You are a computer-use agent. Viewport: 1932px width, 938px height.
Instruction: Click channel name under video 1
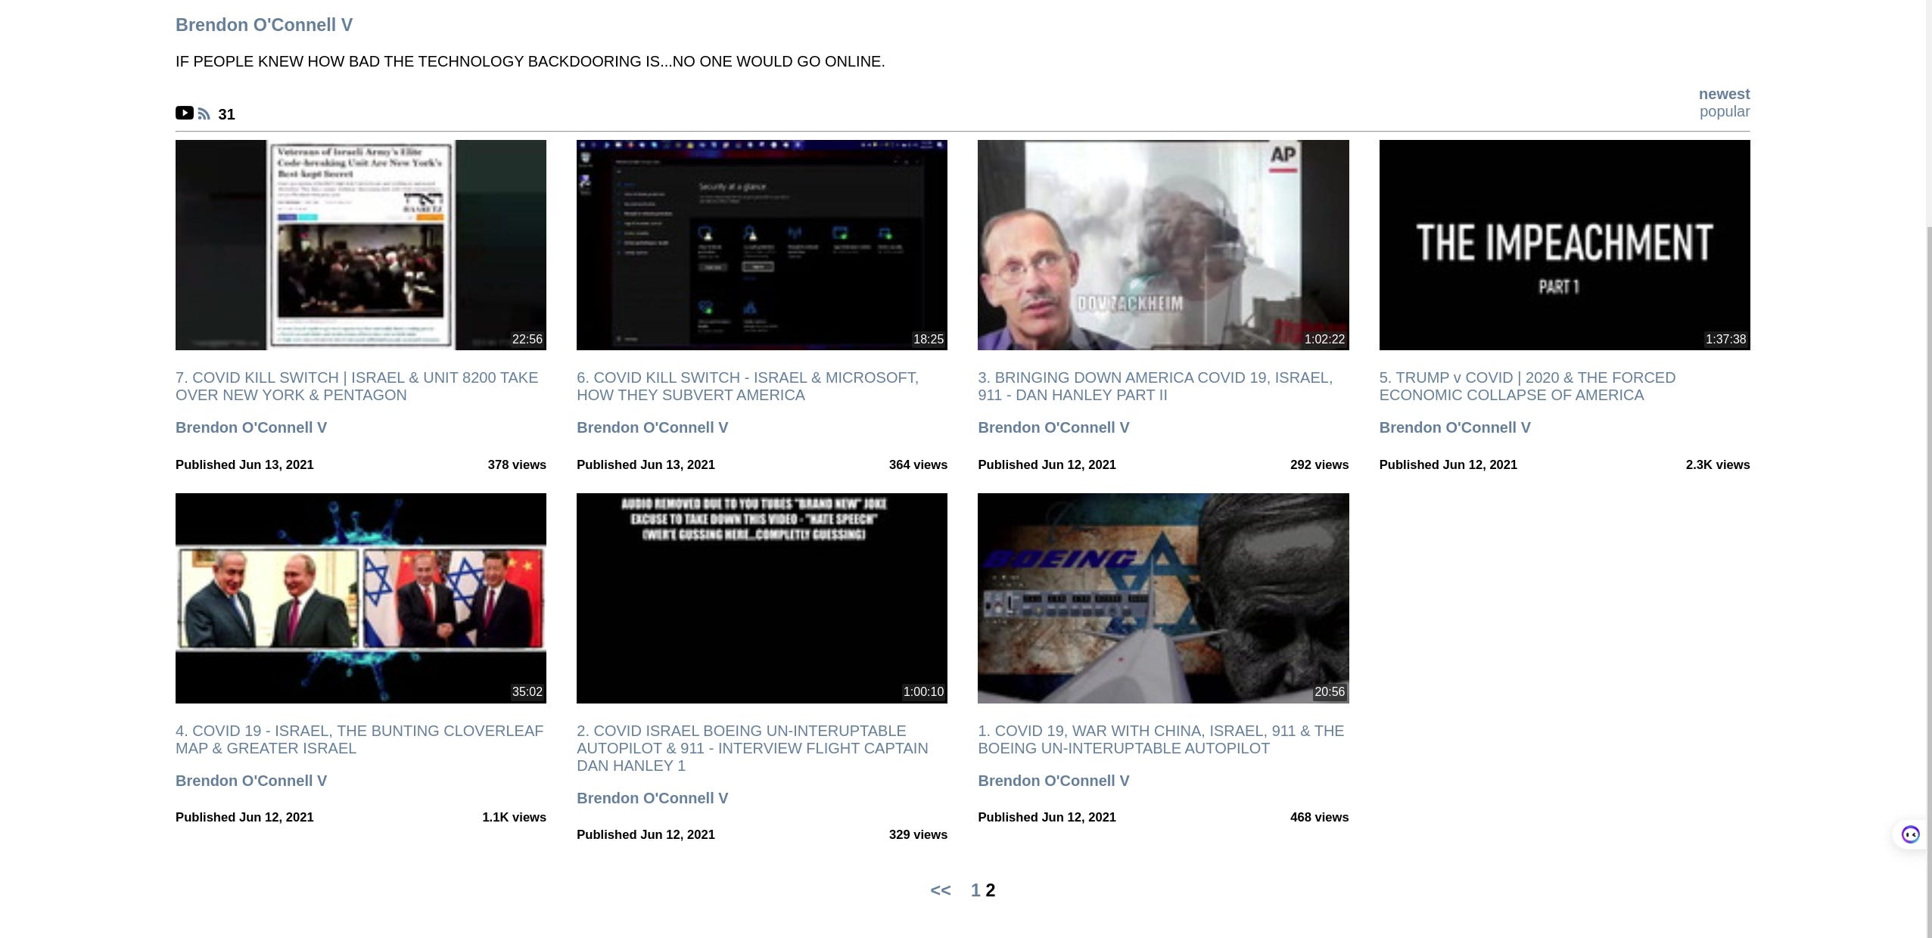coord(1053,781)
